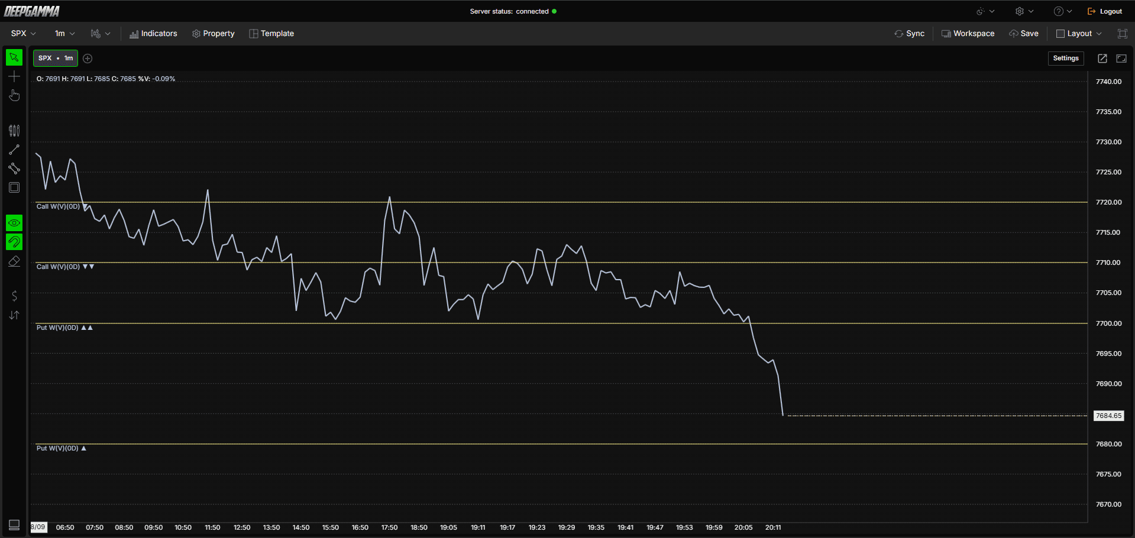Click the eraser tool to remove drawings
This screenshot has width=1135, height=538.
pyautogui.click(x=14, y=261)
